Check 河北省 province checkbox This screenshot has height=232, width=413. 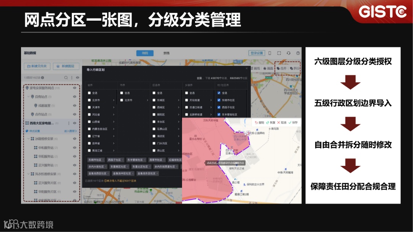click(89, 115)
